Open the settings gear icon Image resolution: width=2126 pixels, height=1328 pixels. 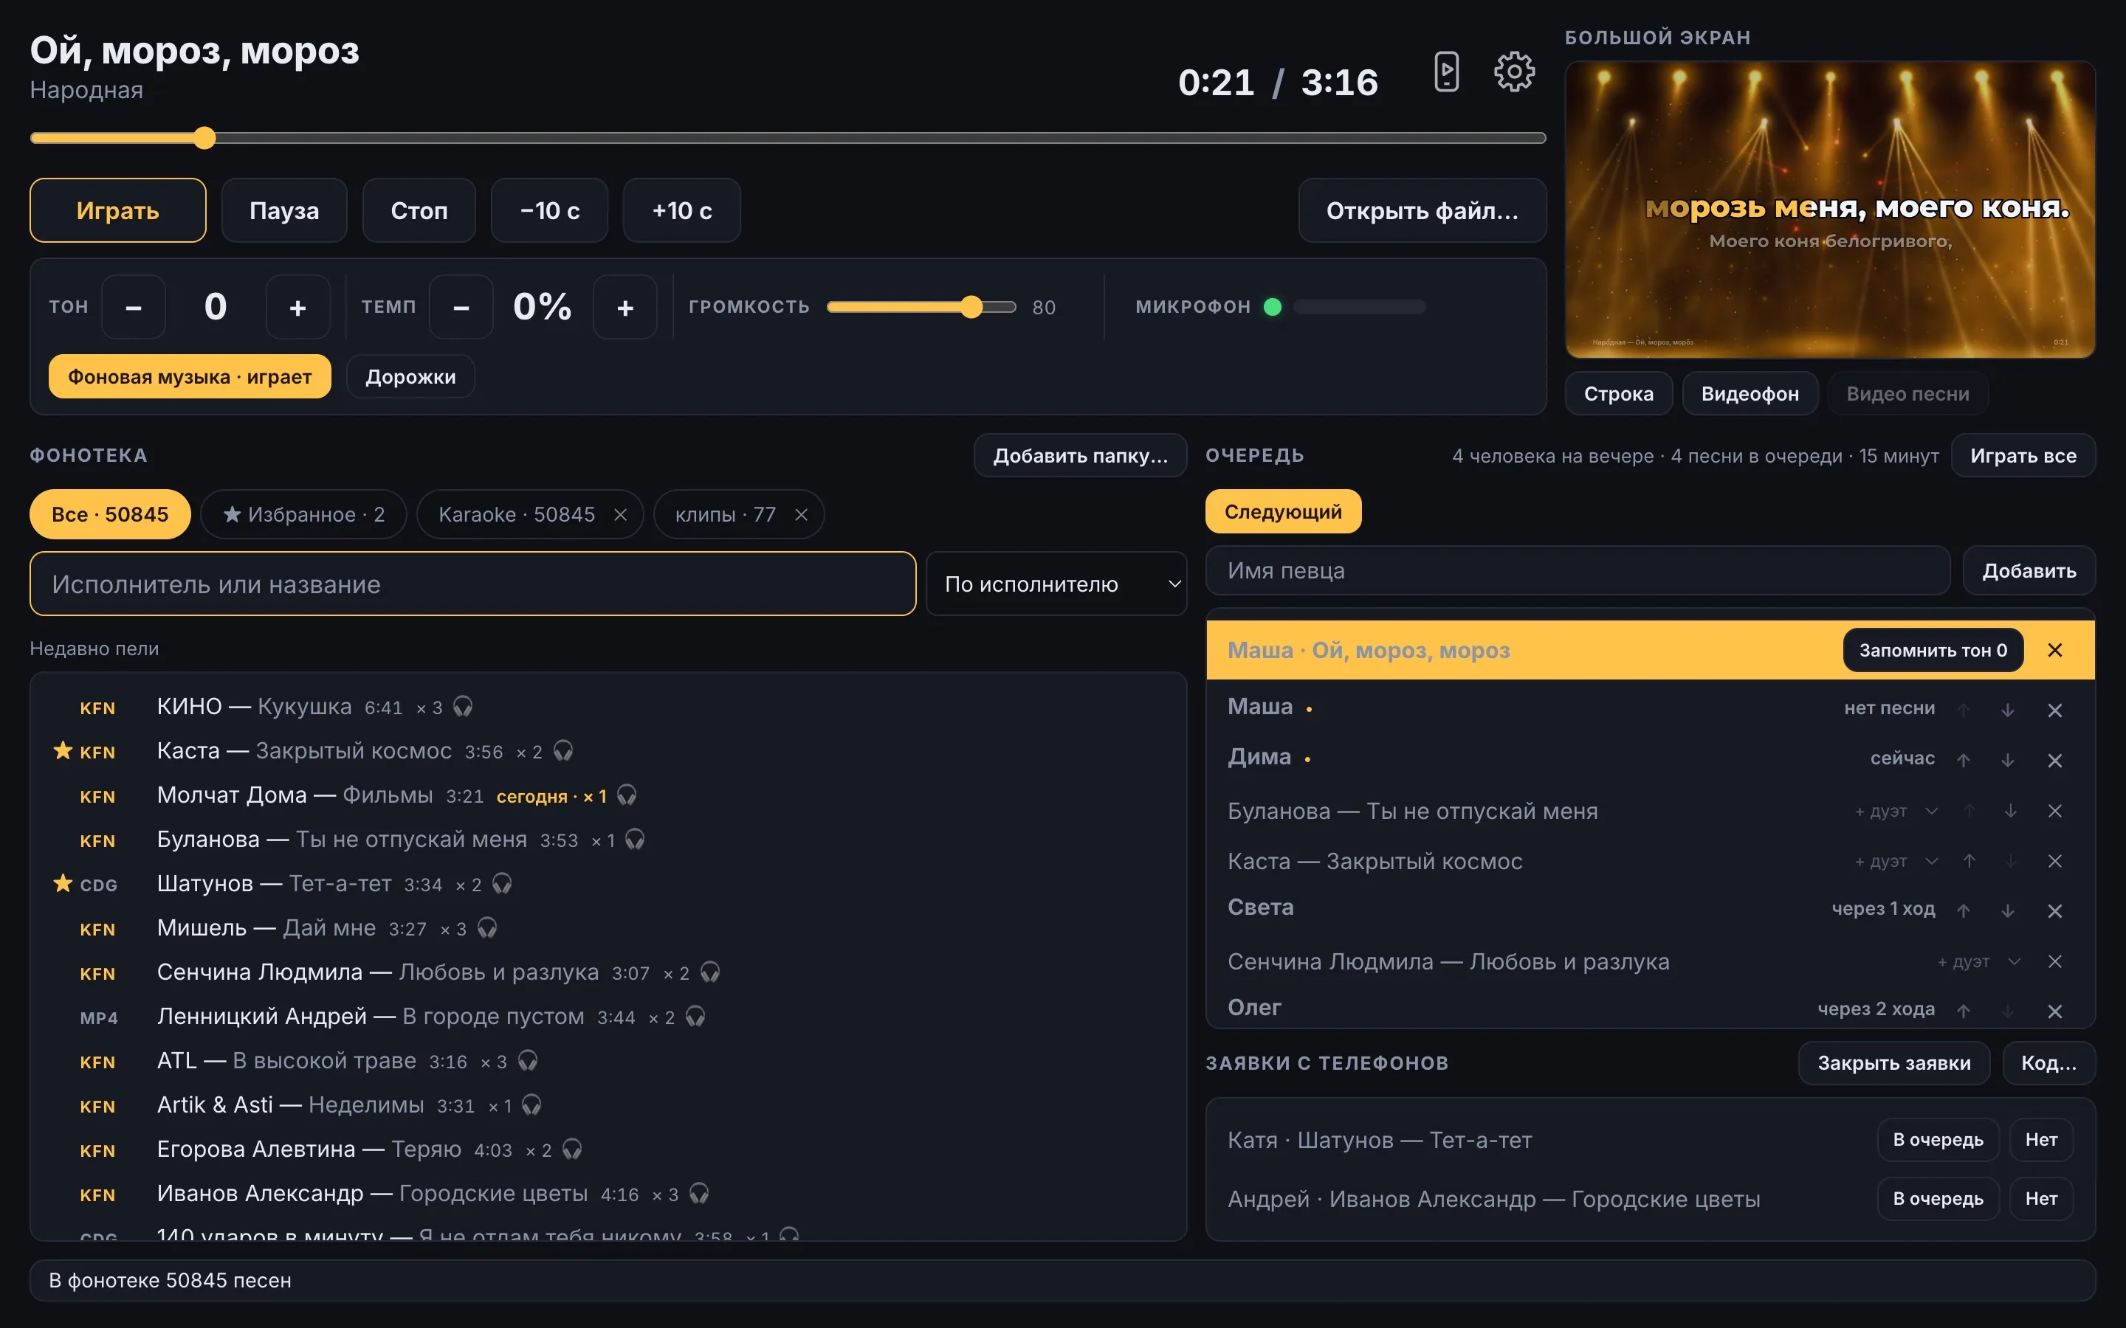[1514, 72]
